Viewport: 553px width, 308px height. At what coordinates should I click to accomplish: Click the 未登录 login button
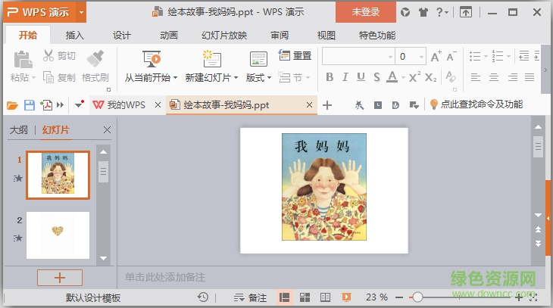click(366, 12)
